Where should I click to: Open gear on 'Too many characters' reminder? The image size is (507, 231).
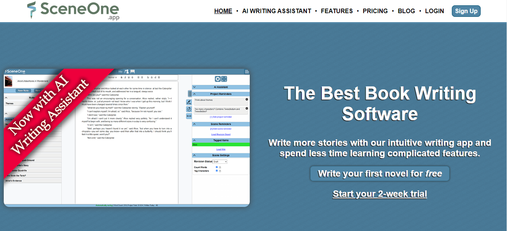tap(247, 109)
